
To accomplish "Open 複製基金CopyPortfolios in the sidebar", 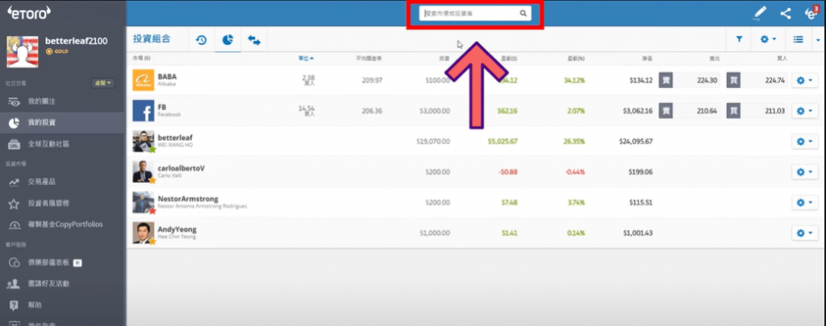I will pyautogui.click(x=63, y=225).
